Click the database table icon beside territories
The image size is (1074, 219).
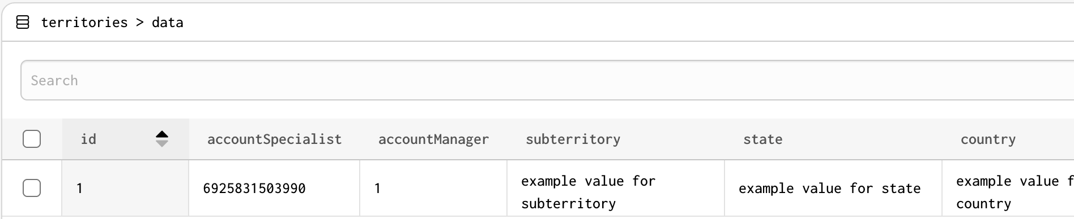pyautogui.click(x=23, y=23)
